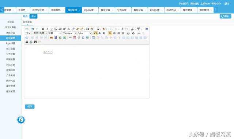The image size is (234, 139).
Task: Preview content with magnifier icon
Action: tap(31, 42)
